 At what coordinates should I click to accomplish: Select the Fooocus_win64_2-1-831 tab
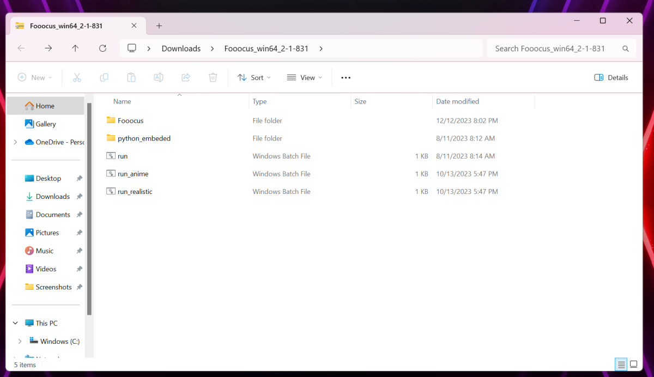(x=77, y=26)
